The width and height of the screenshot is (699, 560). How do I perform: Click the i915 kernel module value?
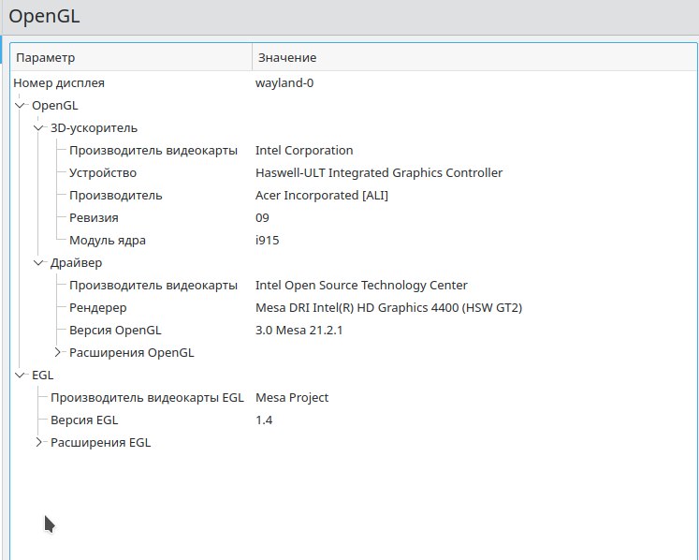[267, 241]
